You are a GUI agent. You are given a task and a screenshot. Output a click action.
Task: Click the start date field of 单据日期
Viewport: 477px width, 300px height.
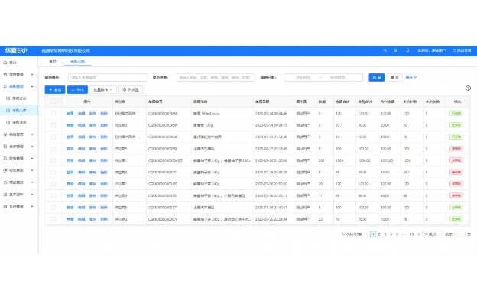click(303, 78)
